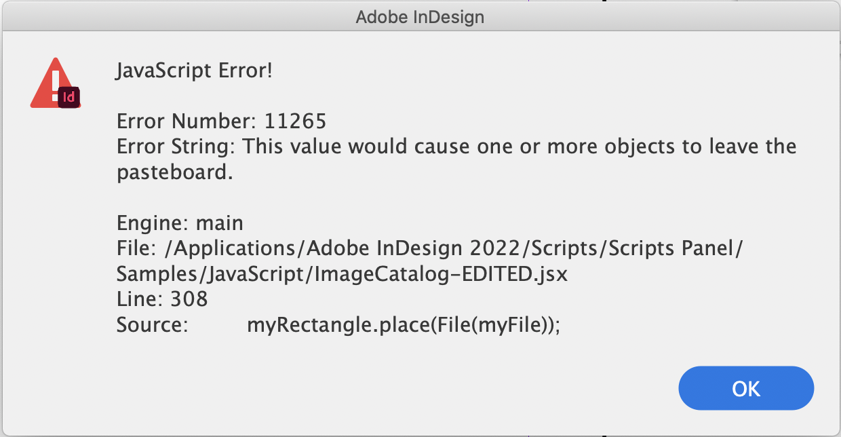Click the pink Id logo on the badge
The image size is (841, 437).
tap(70, 96)
